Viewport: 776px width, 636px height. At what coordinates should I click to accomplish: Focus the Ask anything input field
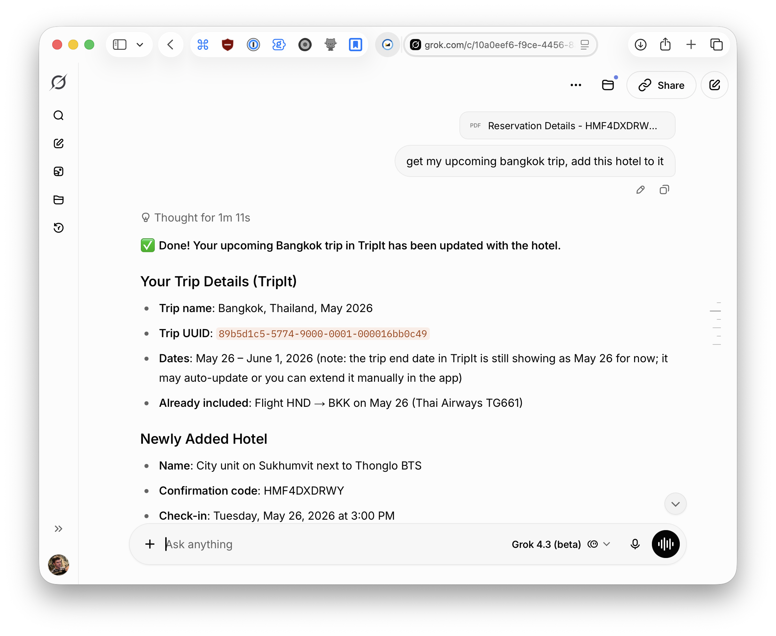click(x=330, y=544)
